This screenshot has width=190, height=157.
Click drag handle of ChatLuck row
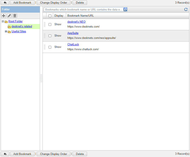pos(45,47)
